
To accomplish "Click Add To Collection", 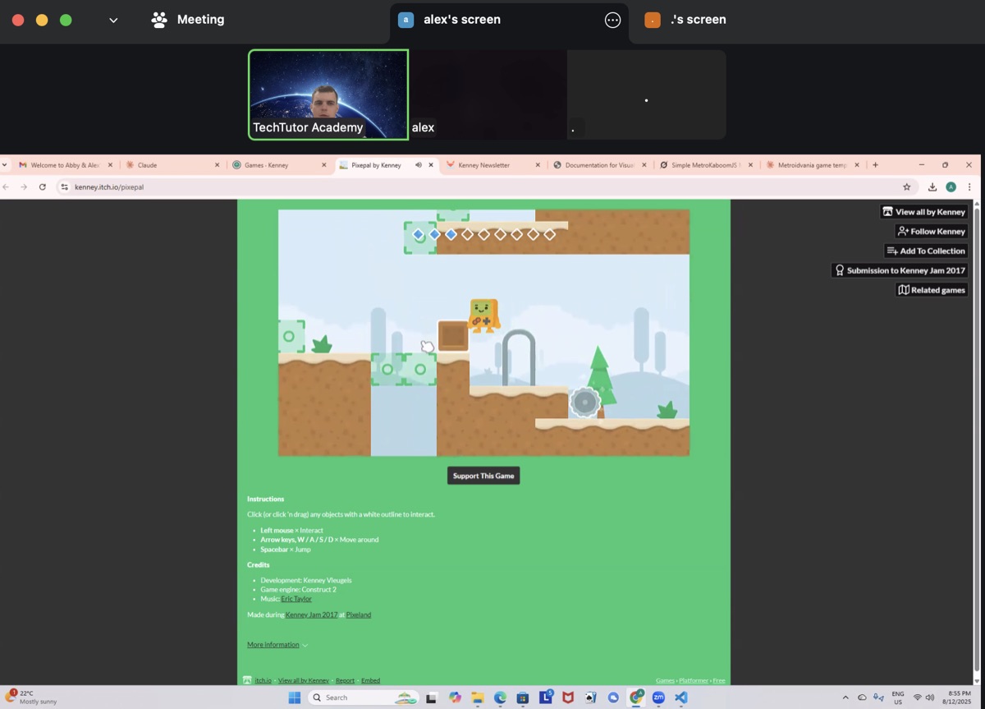I will (925, 251).
